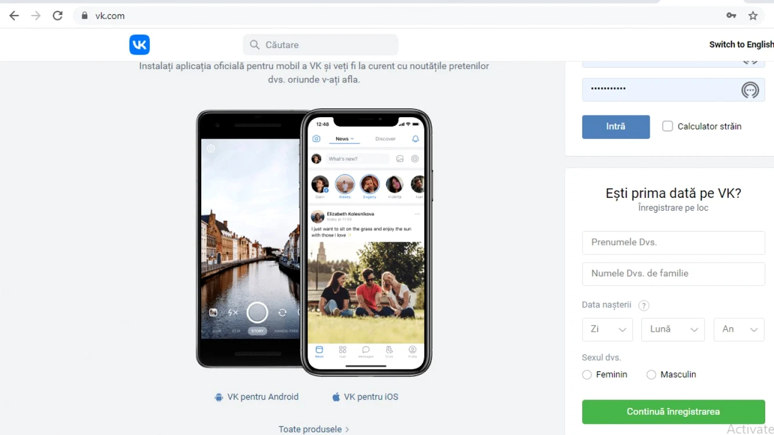Click the magnifier icon in the Căutare box

click(254, 45)
